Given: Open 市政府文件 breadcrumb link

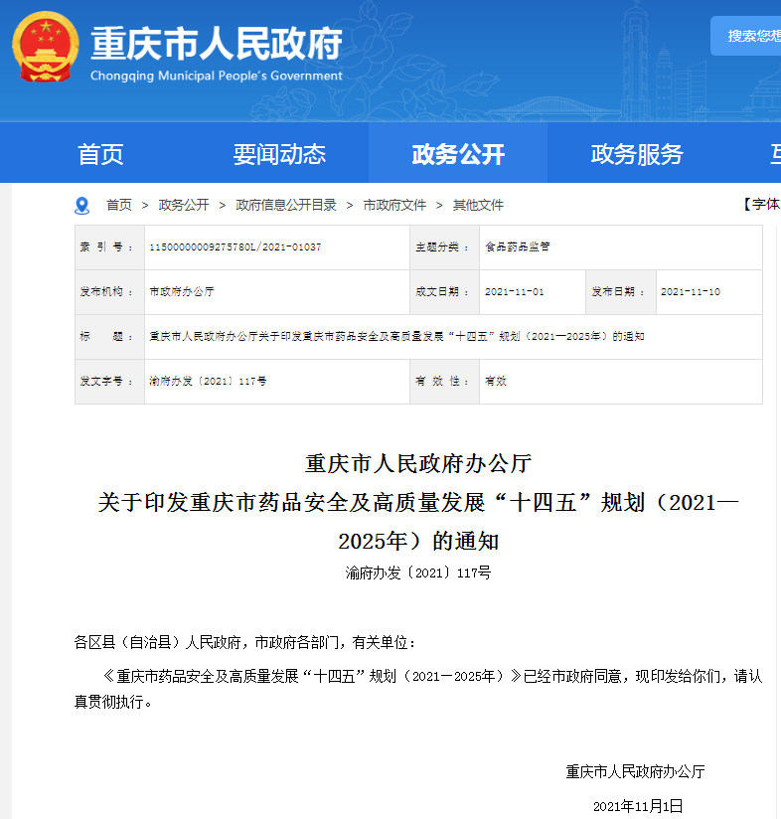Looking at the screenshot, I should point(394,205).
